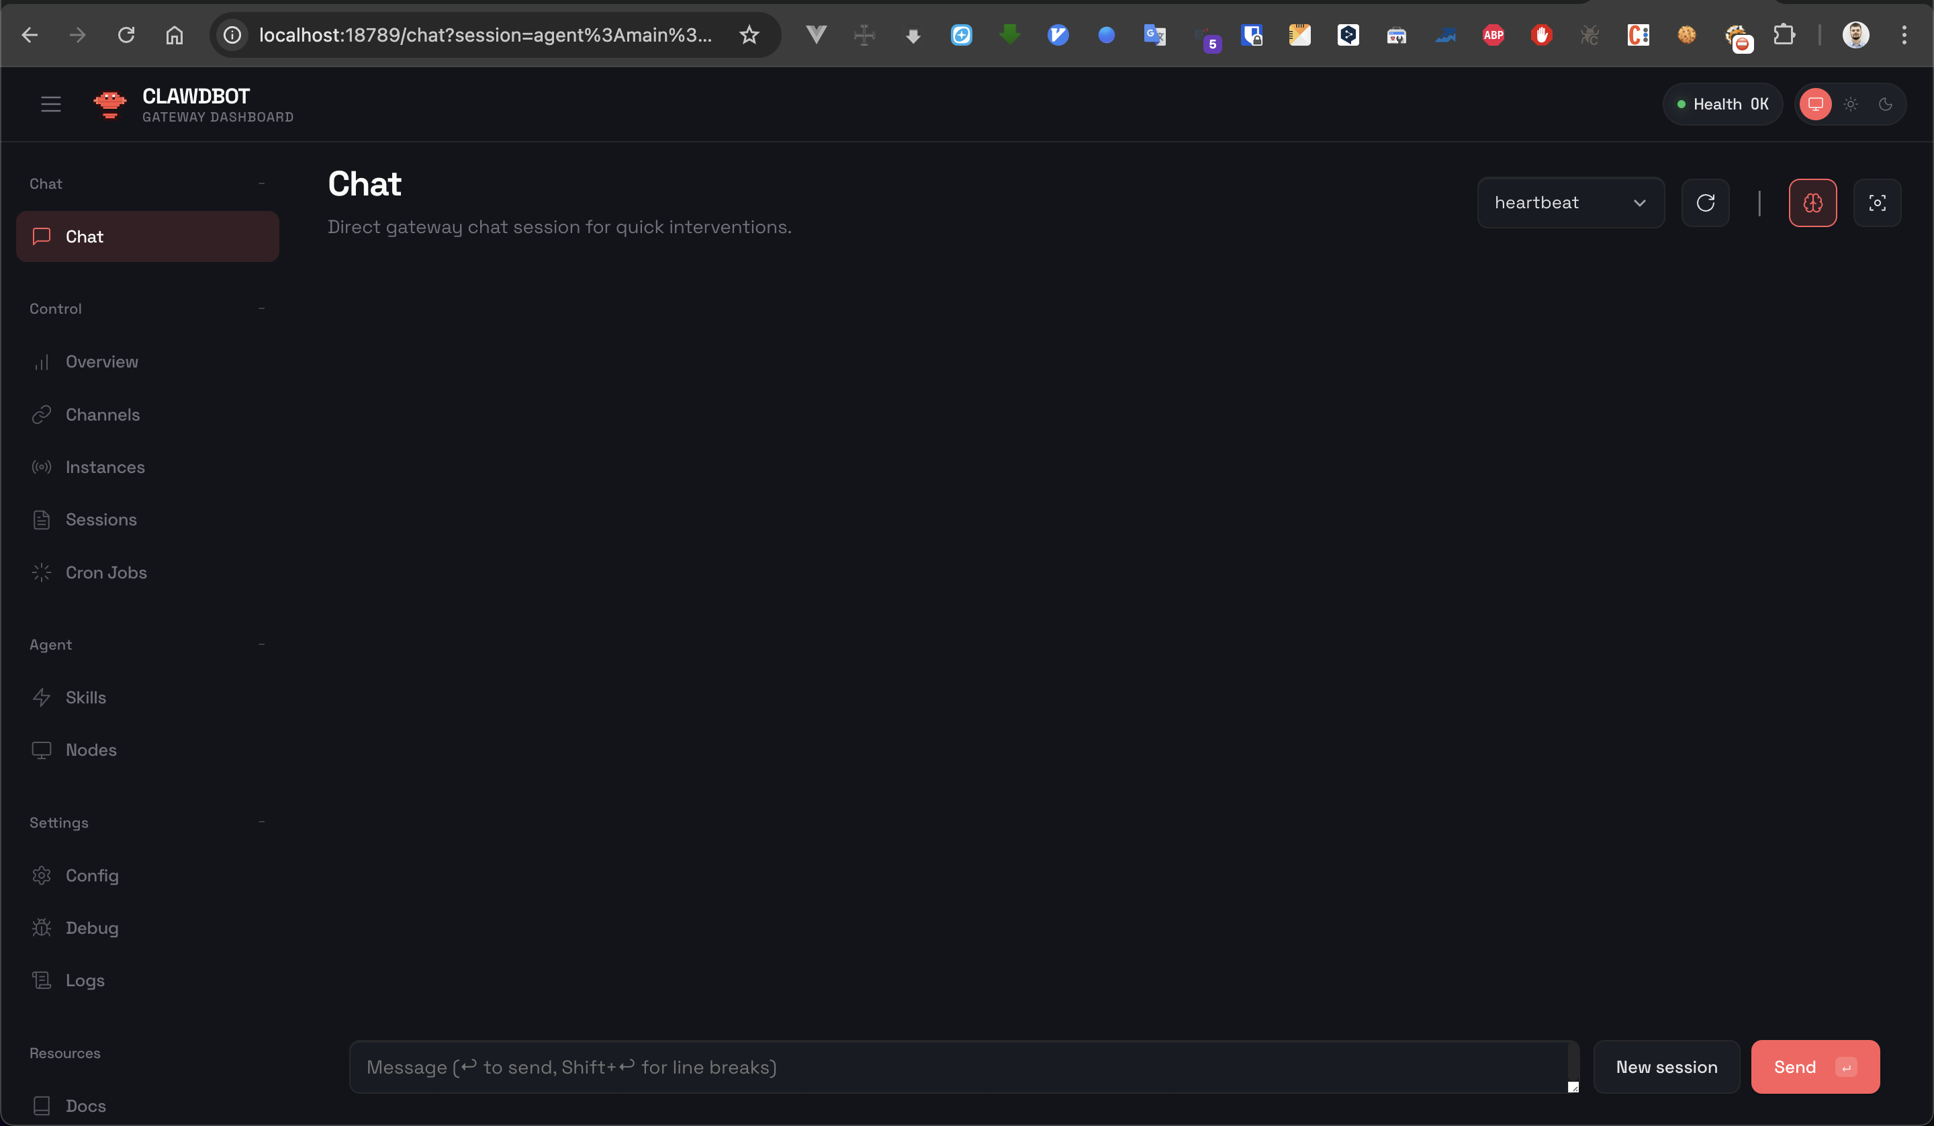Reload the browser page
This screenshot has width=1934, height=1126.
pyautogui.click(x=126, y=34)
